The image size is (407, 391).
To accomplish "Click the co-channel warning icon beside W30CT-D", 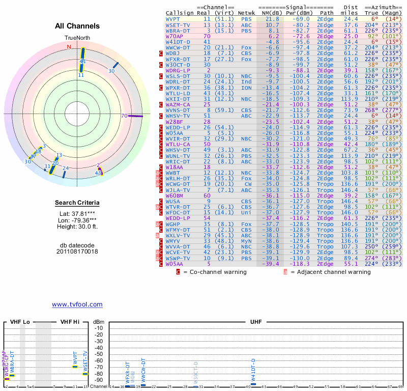I will (161, 65).
